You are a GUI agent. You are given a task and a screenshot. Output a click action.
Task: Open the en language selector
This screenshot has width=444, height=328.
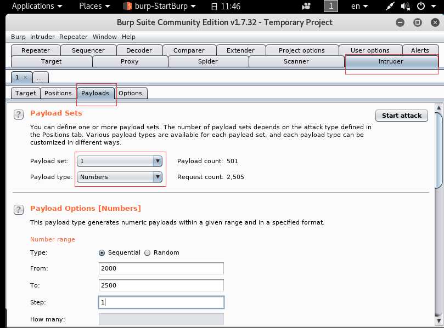point(359,6)
